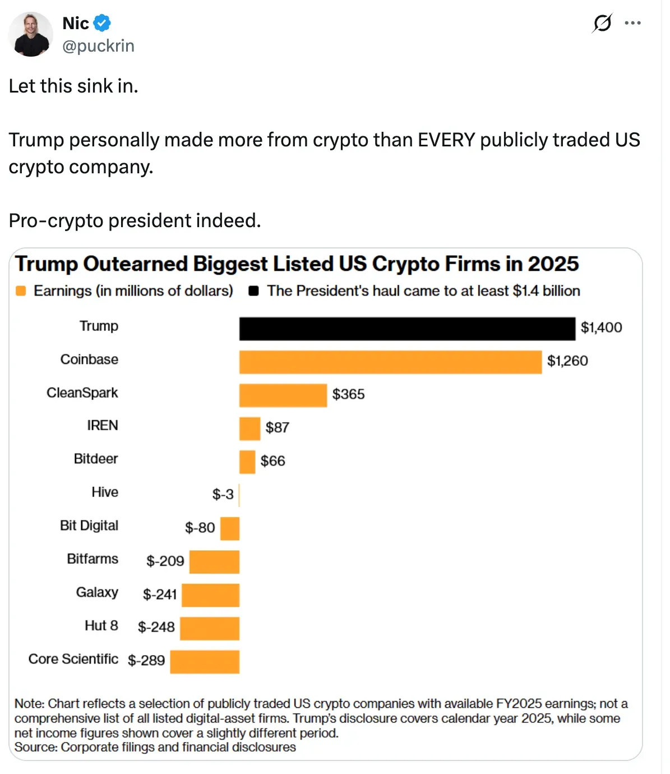Click the Bitfarms bar labeled $-209

214,562
